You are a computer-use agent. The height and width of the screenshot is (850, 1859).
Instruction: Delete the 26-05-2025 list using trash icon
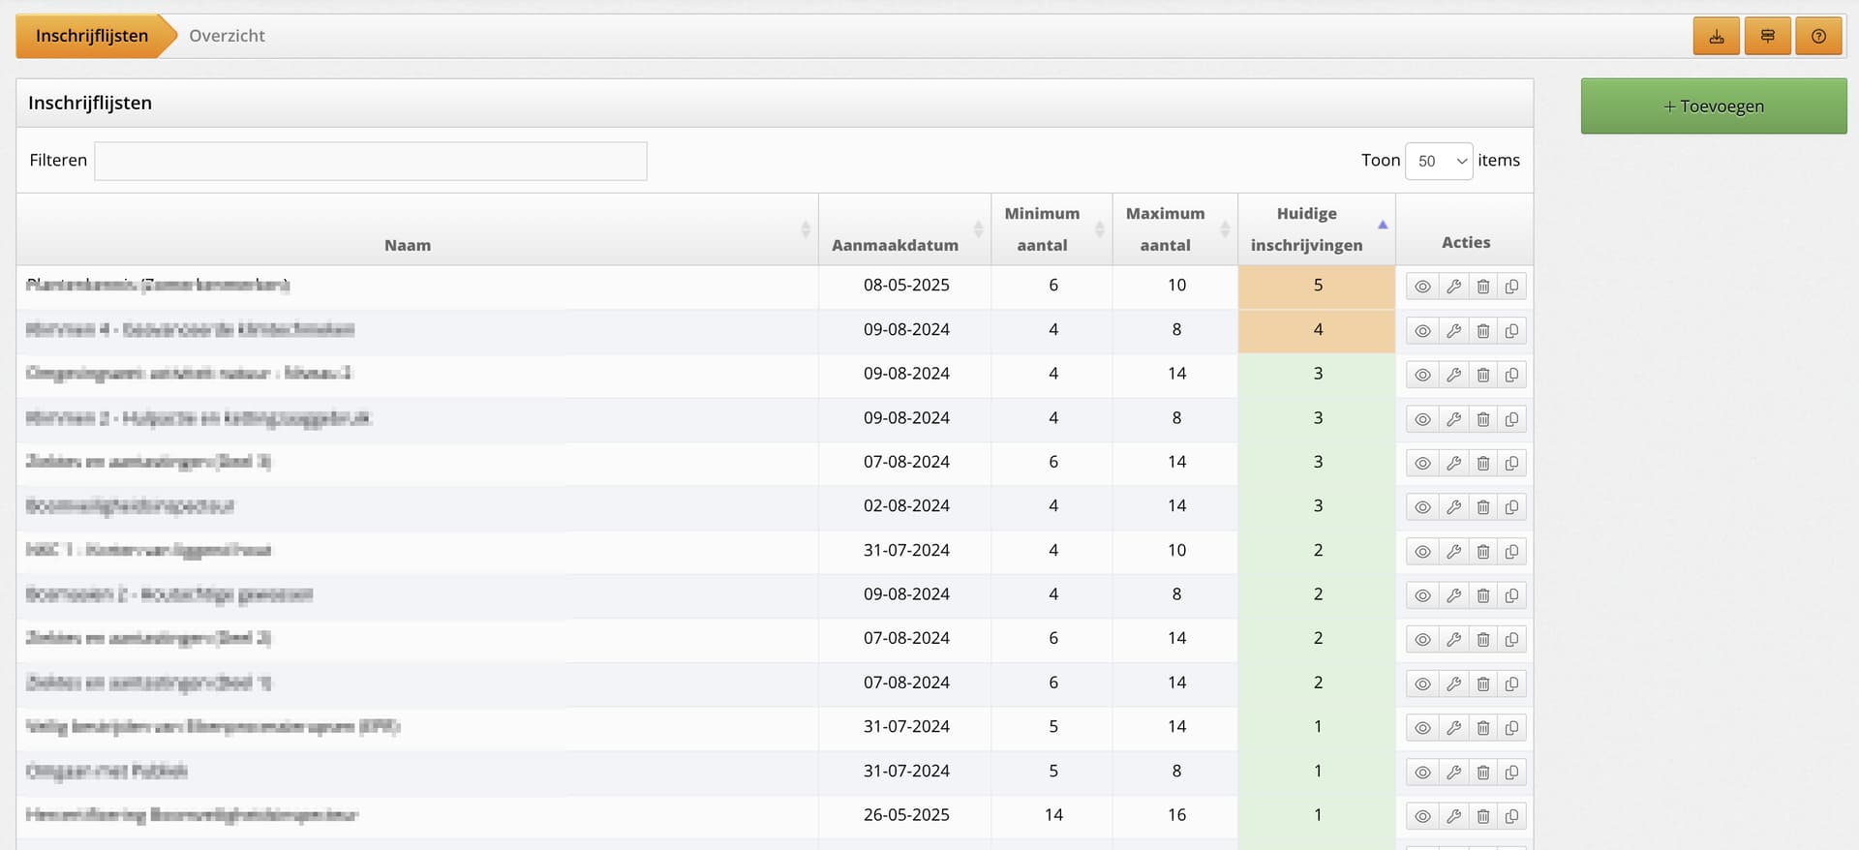coord(1482,816)
